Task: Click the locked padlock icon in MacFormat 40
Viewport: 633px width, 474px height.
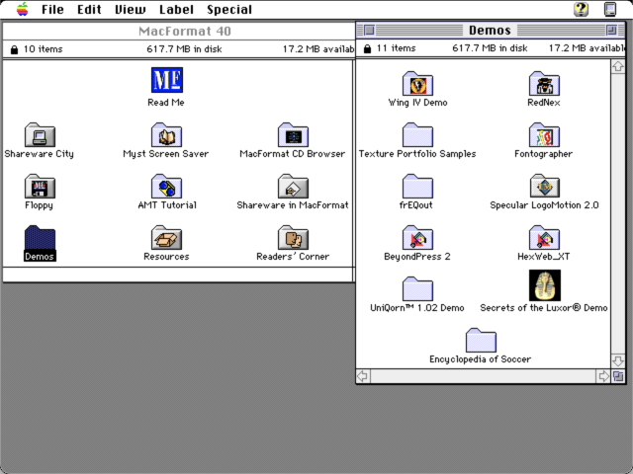Action: 14,49
